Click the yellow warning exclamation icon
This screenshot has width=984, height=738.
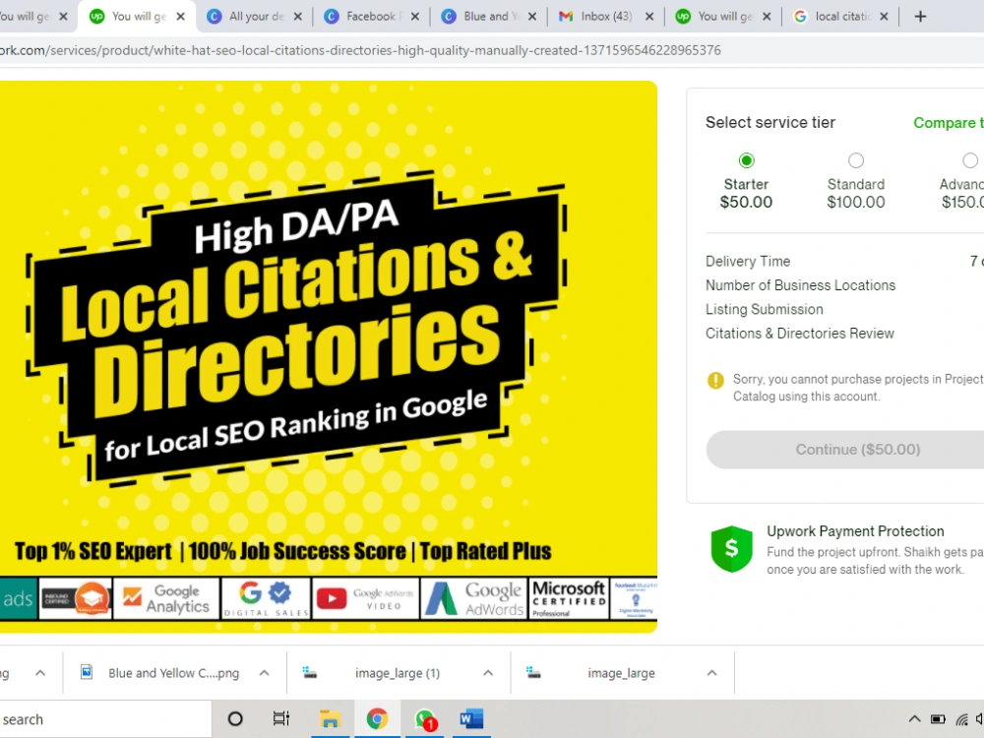pos(715,380)
